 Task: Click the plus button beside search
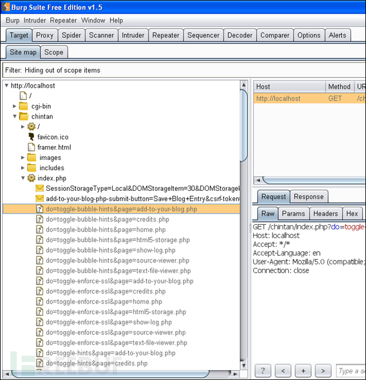coord(303,371)
